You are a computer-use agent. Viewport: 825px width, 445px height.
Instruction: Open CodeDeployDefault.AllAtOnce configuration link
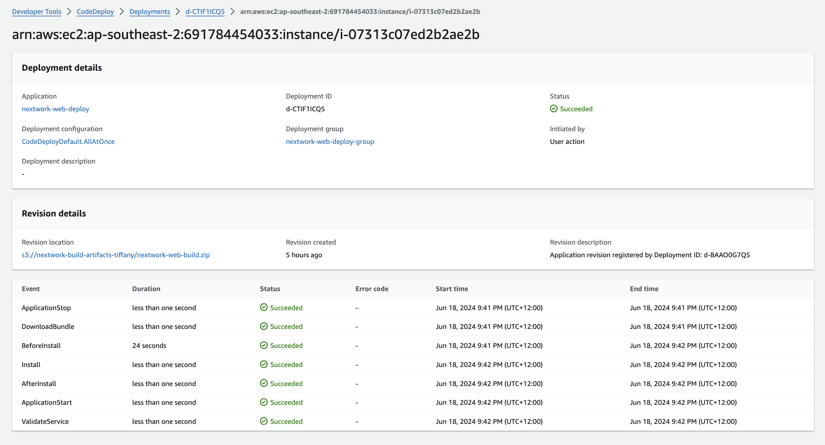point(68,141)
